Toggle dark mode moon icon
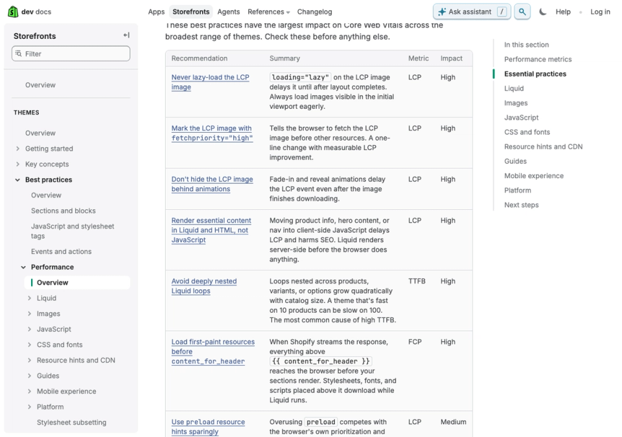The height and width of the screenshot is (437, 622). point(543,12)
